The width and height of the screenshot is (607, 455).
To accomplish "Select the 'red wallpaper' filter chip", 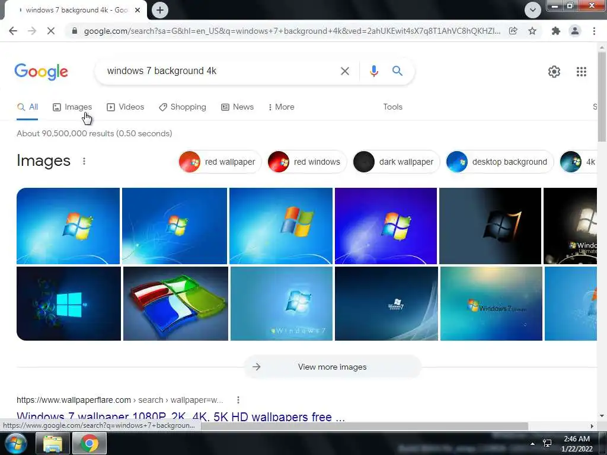I will click(x=219, y=162).
